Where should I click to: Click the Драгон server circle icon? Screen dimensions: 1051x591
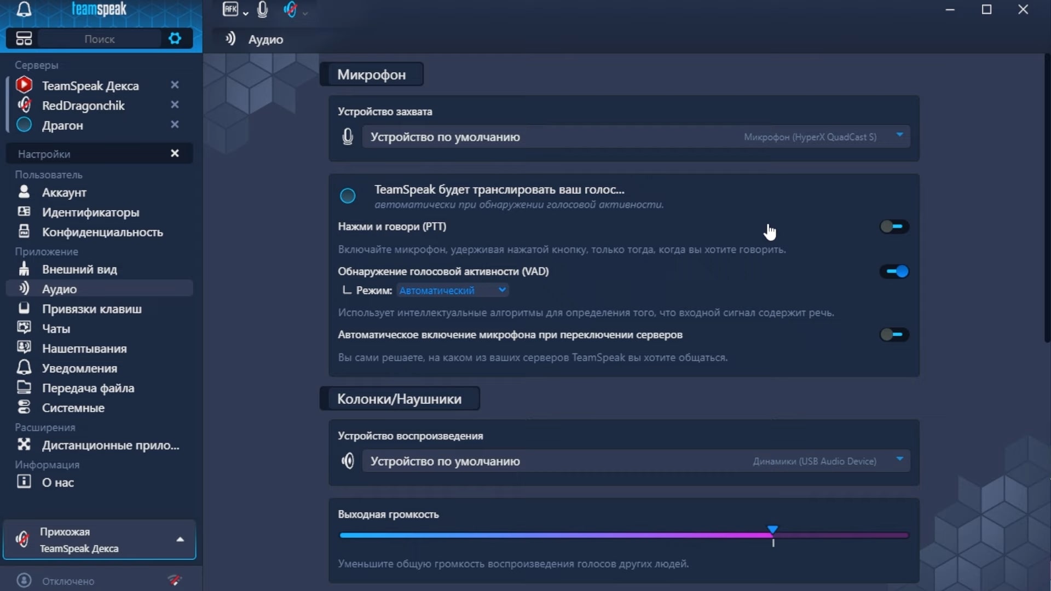[24, 124]
